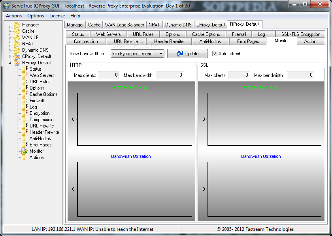The height and width of the screenshot is (236, 332).
Task: Open the Actions menu
Action: [x=14, y=16]
